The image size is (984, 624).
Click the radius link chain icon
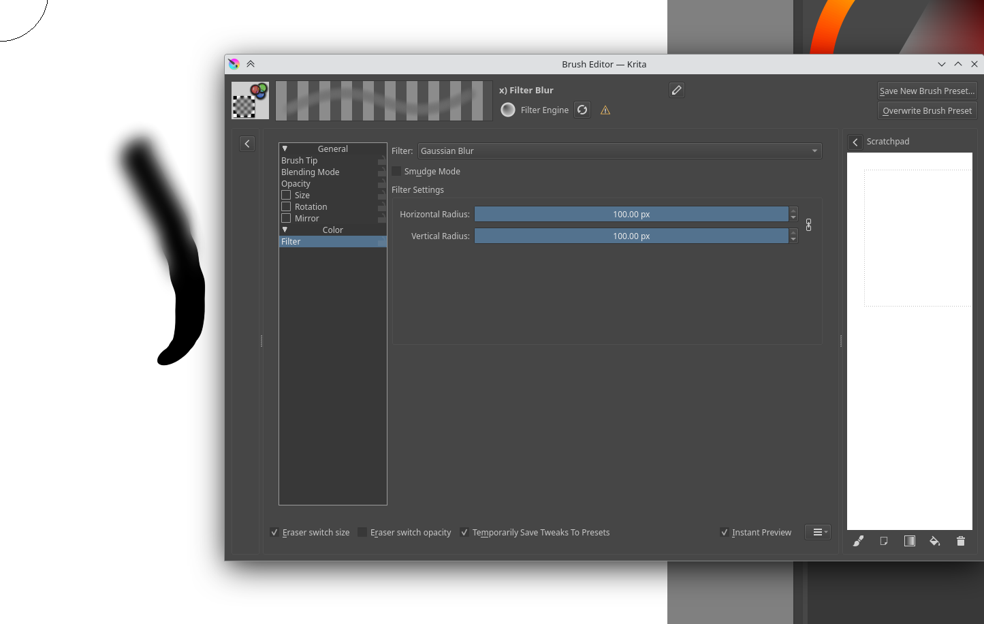tap(808, 225)
